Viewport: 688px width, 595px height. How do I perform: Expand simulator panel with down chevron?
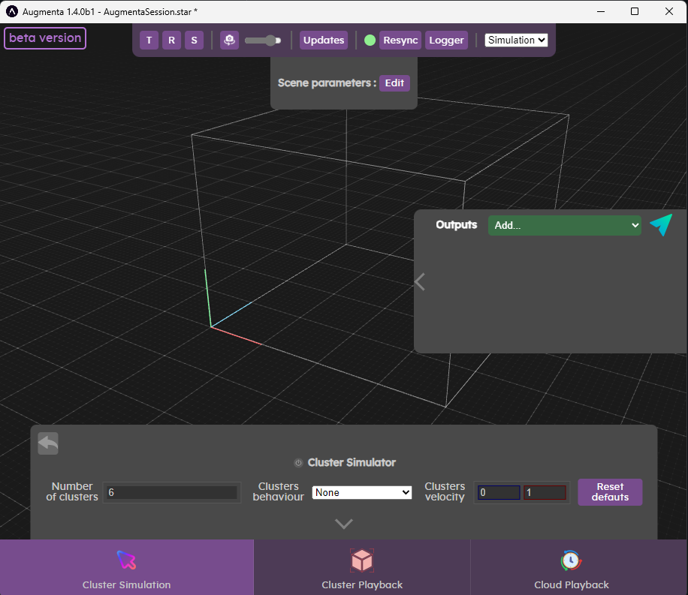pyautogui.click(x=343, y=524)
